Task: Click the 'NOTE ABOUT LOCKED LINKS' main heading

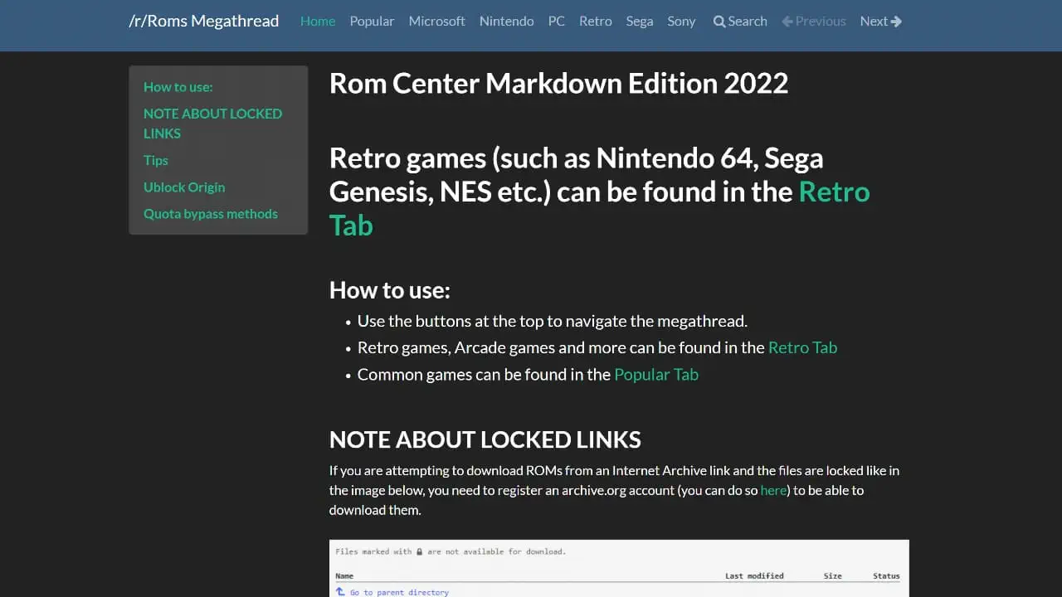Action: point(485,439)
